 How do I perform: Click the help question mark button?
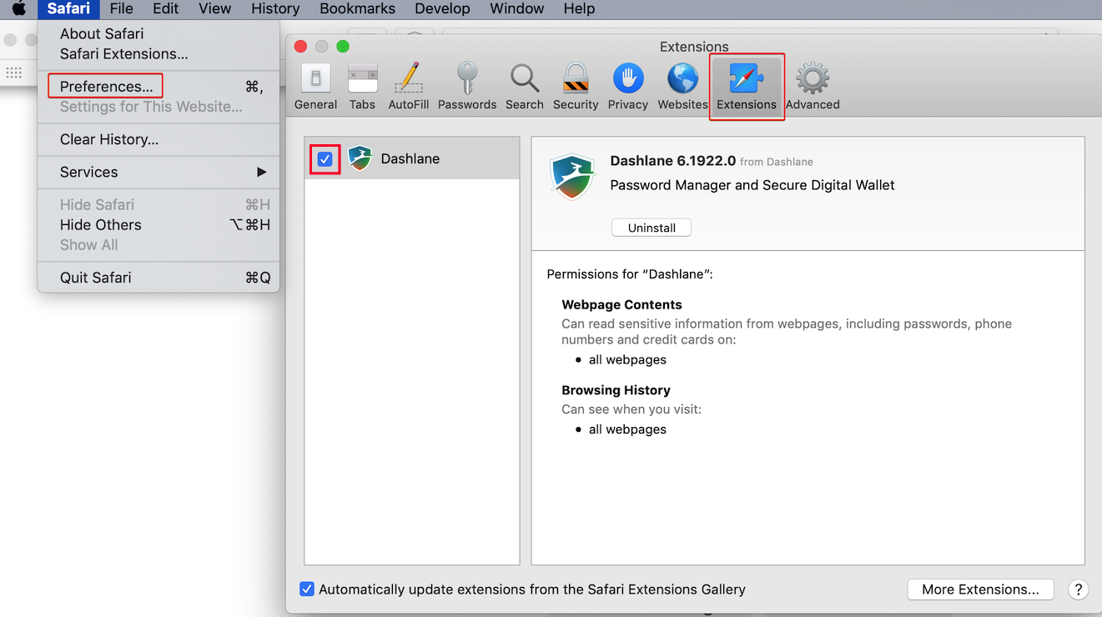(x=1078, y=589)
